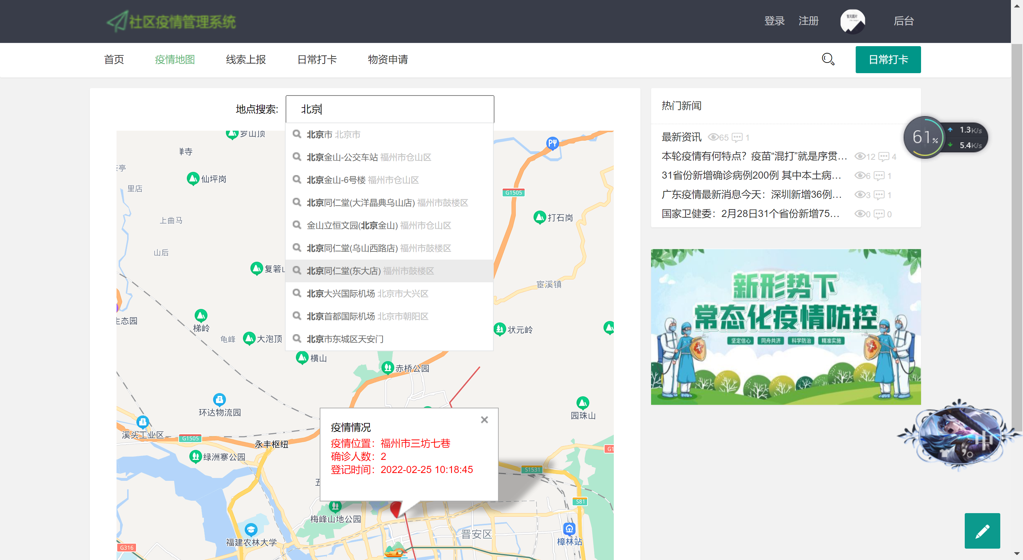The width and height of the screenshot is (1023, 560).
Task: Click the eye views icon beside 最新资讯
Action: (x=714, y=137)
